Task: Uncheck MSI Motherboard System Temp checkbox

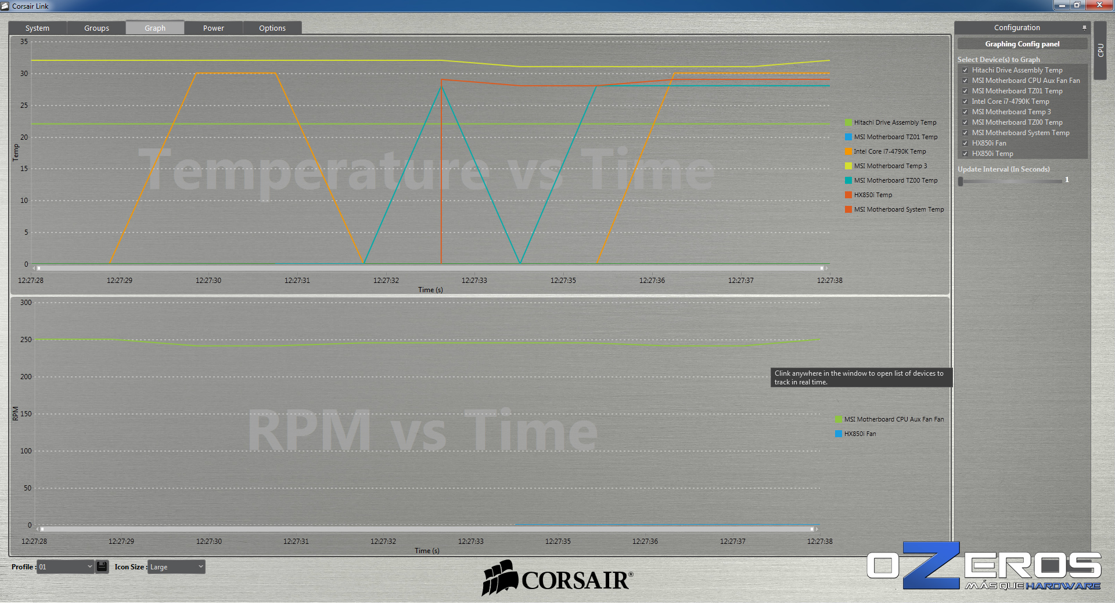Action: pyautogui.click(x=965, y=133)
